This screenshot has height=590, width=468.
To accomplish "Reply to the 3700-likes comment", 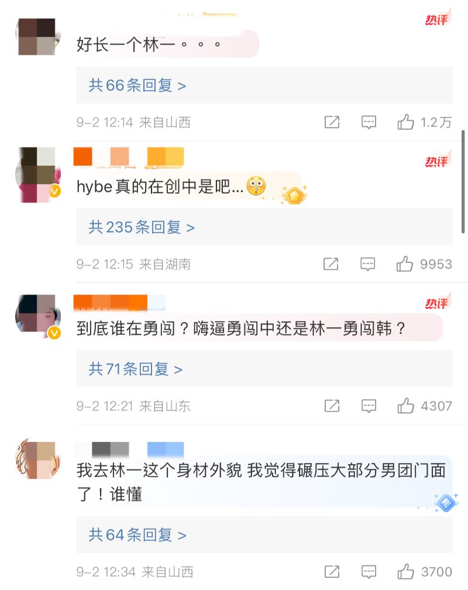I will (x=369, y=571).
